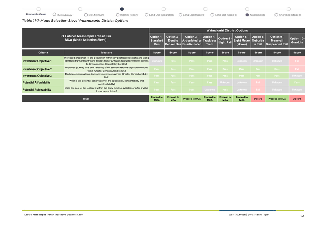Click the 'Waimakariri District Options' header cell
Image resolution: width=327 pixels, height=231 pixels.
(227, 30)
